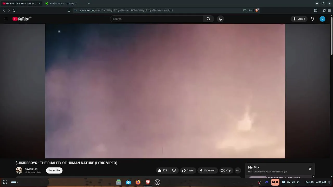Open picture-in-picture icon in address bar
The width and height of the screenshot is (333, 187).
245,10
